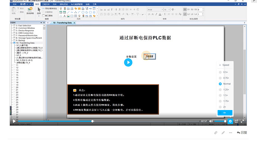The height and width of the screenshot is (144, 257).
Task: Open video in pop-out window icon
Action: [x=236, y=121]
